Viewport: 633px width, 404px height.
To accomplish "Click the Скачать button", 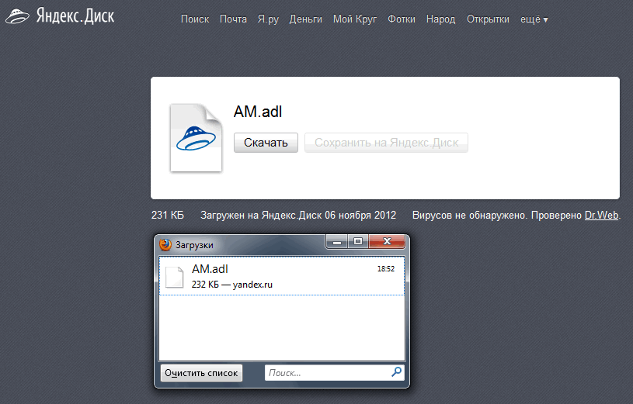I will click(x=266, y=143).
